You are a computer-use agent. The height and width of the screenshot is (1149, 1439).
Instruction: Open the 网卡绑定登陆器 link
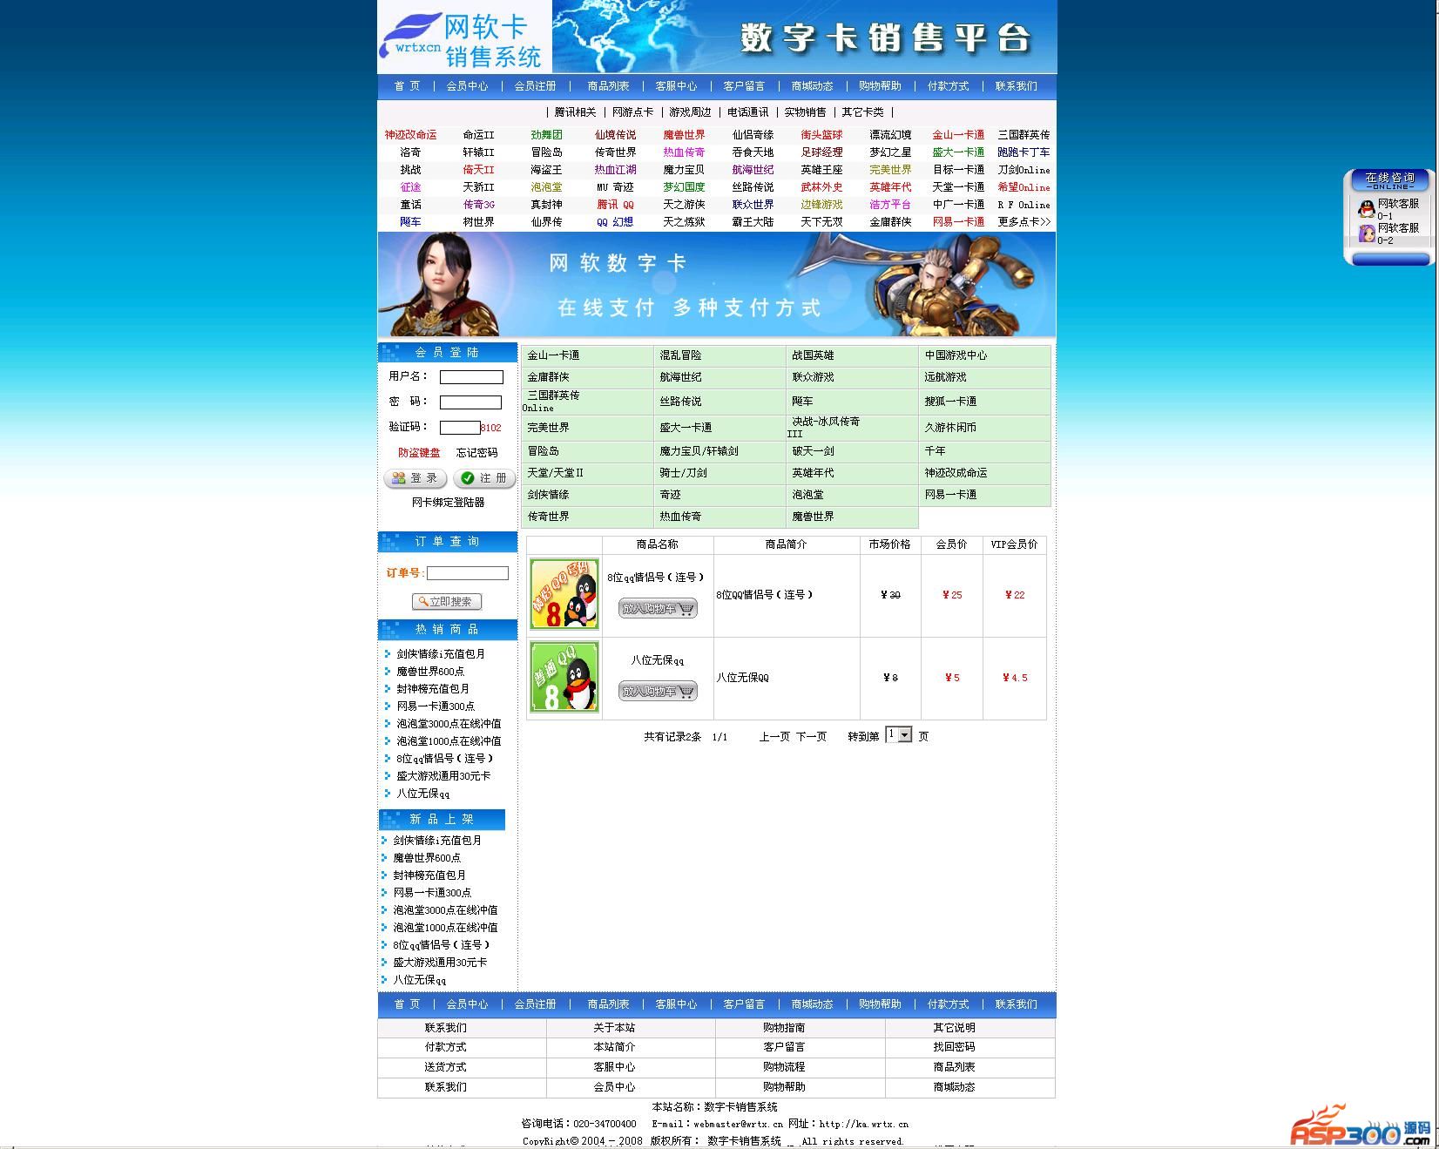click(448, 503)
